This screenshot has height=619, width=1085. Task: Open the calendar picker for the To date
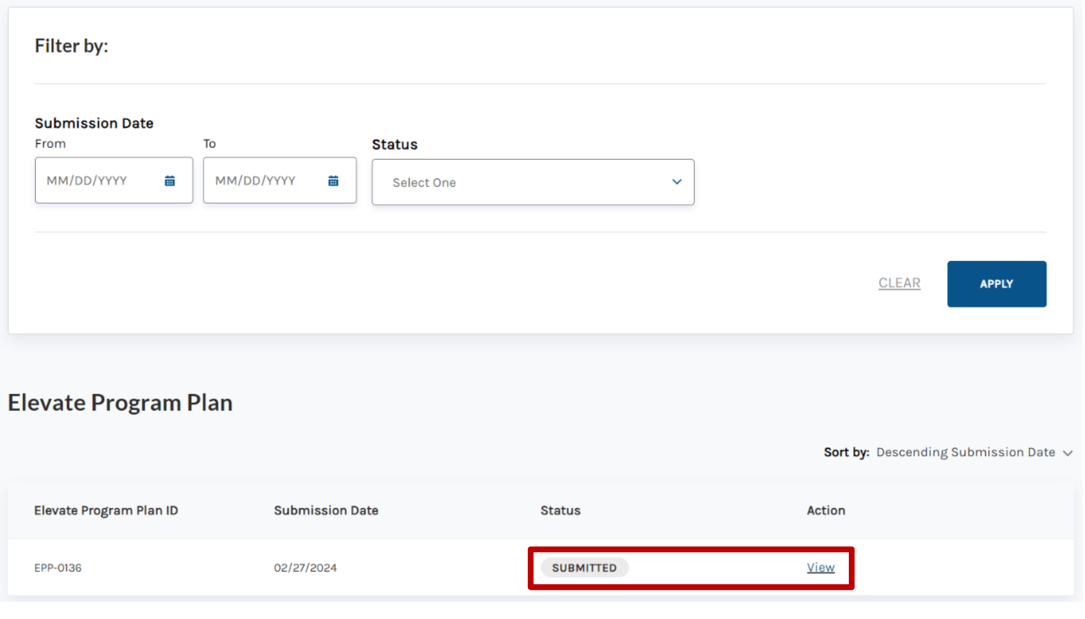(x=333, y=181)
